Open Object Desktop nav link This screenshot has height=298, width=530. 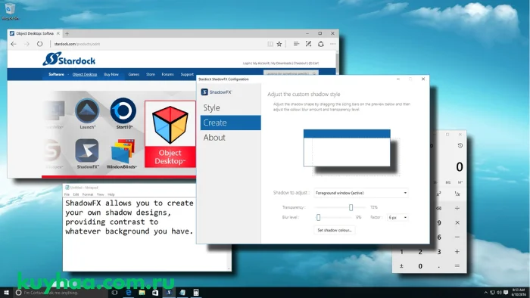click(x=85, y=74)
